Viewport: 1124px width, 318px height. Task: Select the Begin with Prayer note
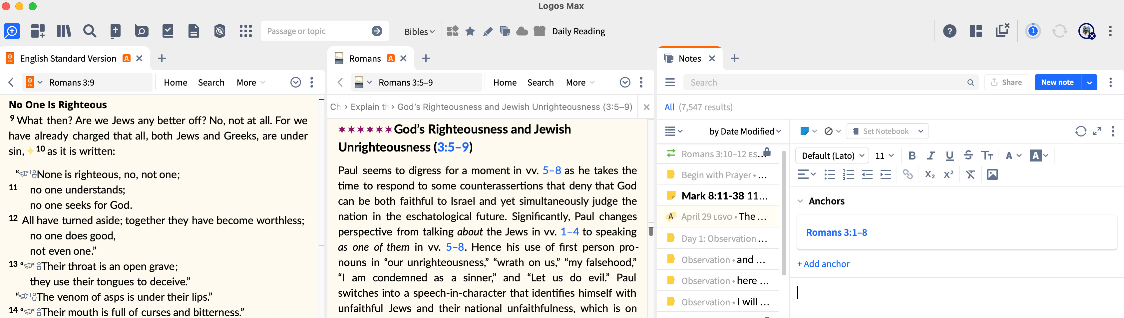pyautogui.click(x=717, y=175)
